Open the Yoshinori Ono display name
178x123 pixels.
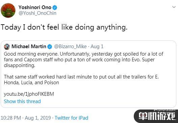35,7
